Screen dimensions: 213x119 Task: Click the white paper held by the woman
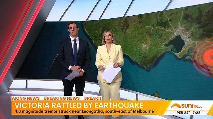click(111, 72)
